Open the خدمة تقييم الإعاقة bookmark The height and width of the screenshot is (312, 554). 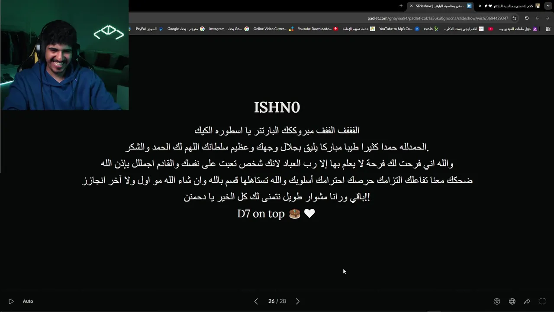click(x=359, y=29)
